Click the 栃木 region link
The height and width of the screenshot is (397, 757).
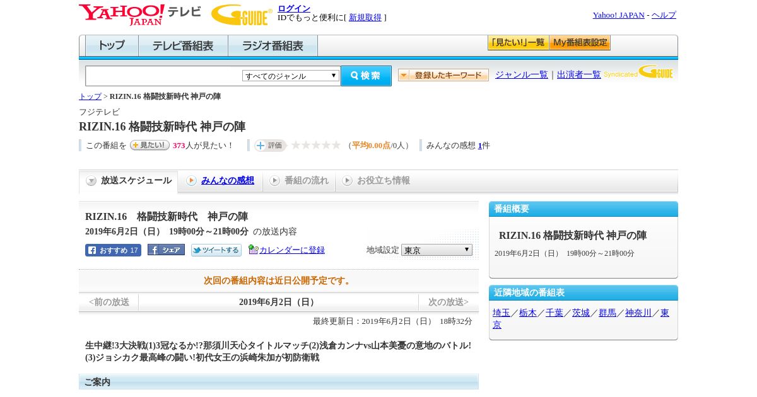[x=528, y=313]
